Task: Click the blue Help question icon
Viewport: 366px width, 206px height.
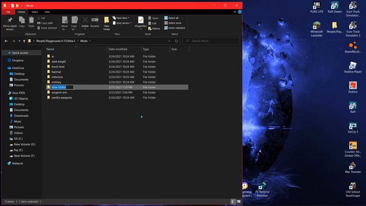Action: tap(240, 11)
